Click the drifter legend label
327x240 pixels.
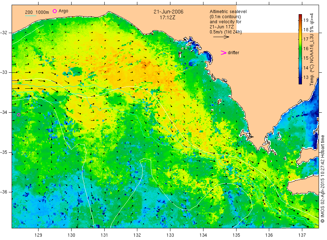click(233, 53)
